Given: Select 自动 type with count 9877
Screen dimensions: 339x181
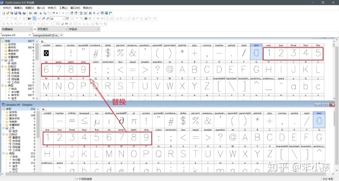Looking at the screenshot, I should [14, 89].
